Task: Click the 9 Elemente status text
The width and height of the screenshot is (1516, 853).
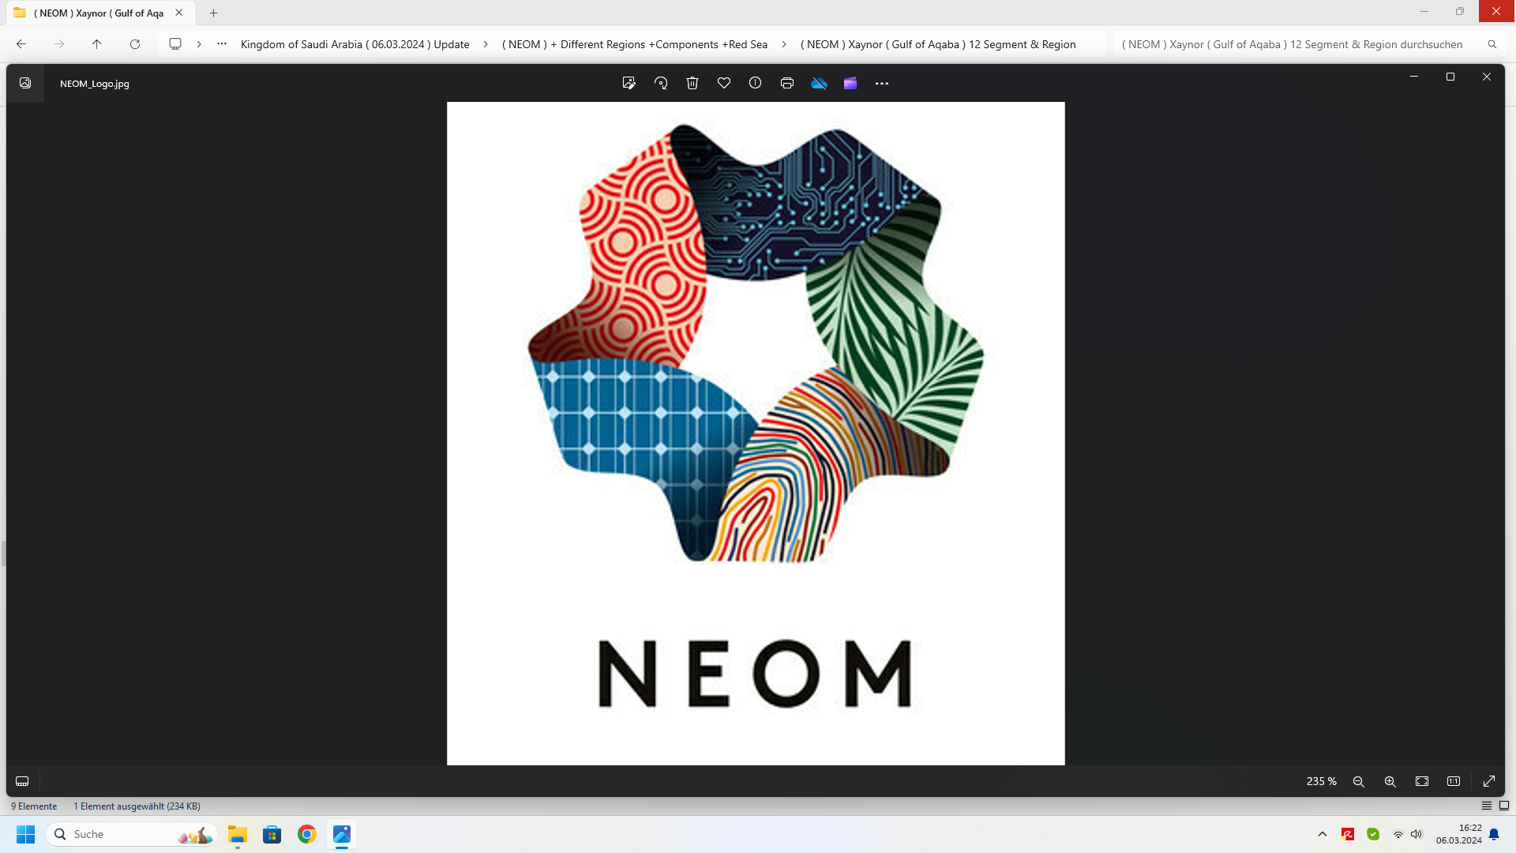Action: [x=34, y=806]
